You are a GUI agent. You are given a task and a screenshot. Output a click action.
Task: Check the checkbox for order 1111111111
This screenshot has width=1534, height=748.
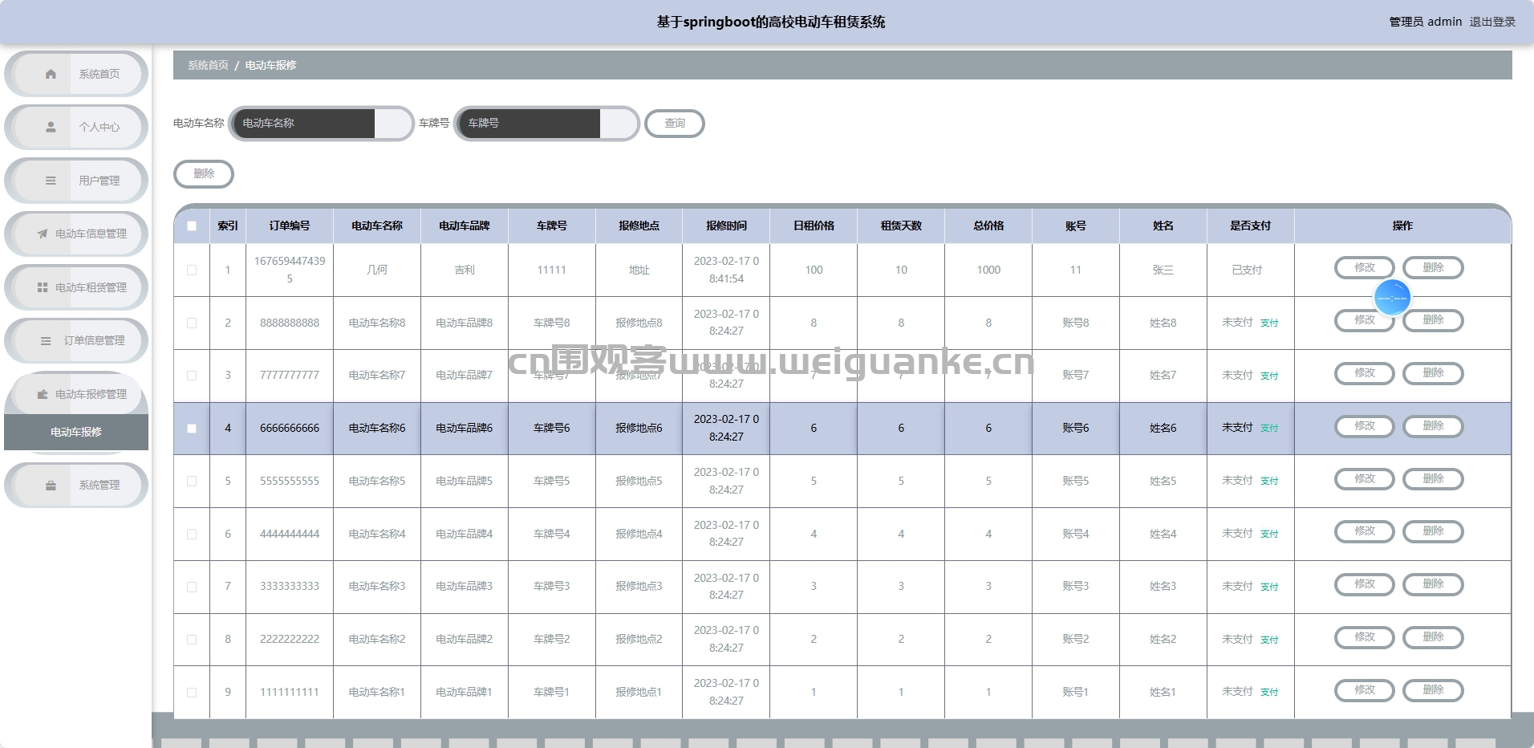click(192, 692)
